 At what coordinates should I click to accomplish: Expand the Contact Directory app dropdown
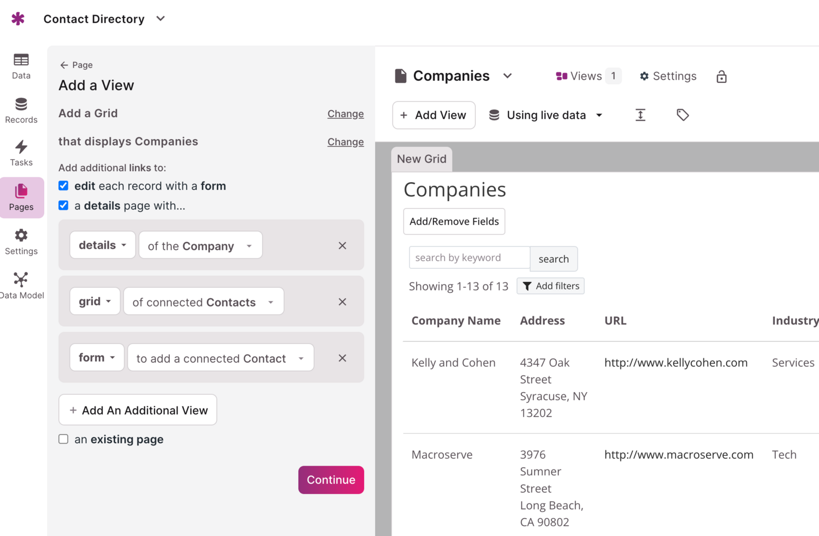click(161, 19)
